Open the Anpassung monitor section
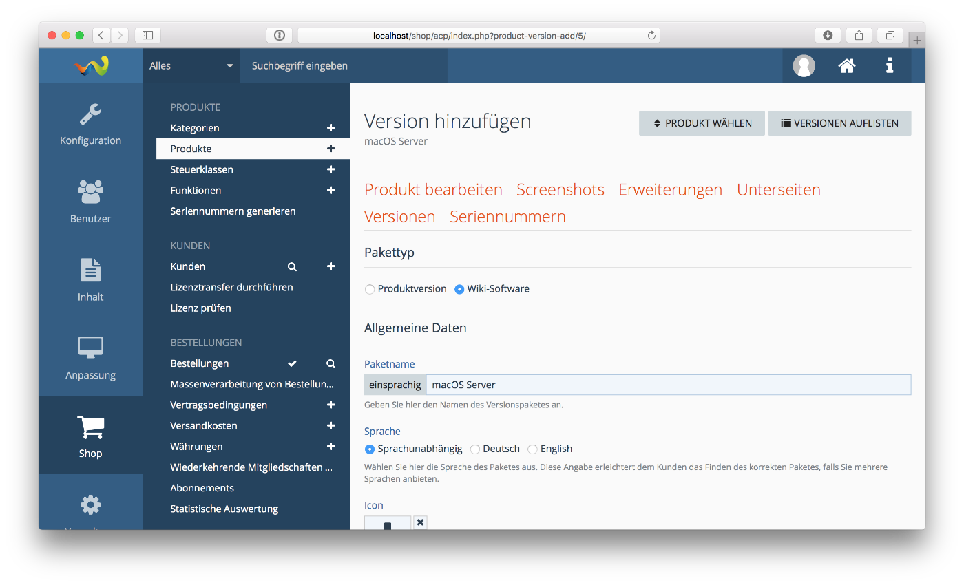964x585 pixels. click(90, 358)
